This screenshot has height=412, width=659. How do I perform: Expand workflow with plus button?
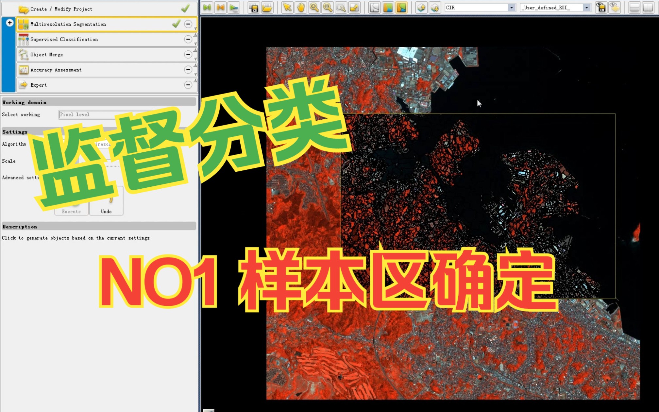[9, 23]
